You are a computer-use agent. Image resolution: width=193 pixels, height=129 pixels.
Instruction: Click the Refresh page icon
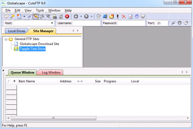(61, 16)
